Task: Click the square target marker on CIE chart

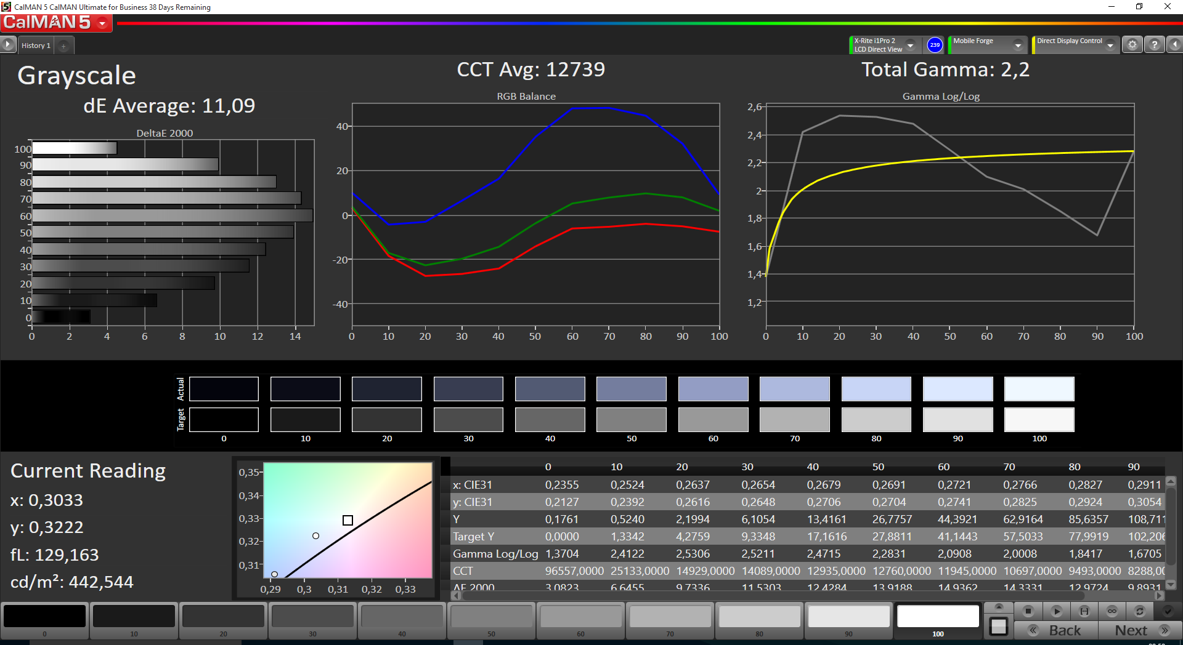Action: [348, 520]
